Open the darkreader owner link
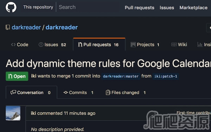Screen dimensions: 211x132 click(26, 27)
